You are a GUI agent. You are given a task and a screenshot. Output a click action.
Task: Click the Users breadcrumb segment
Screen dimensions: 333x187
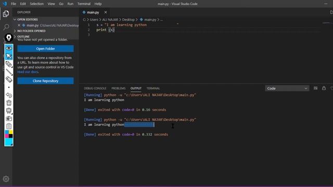point(94,20)
